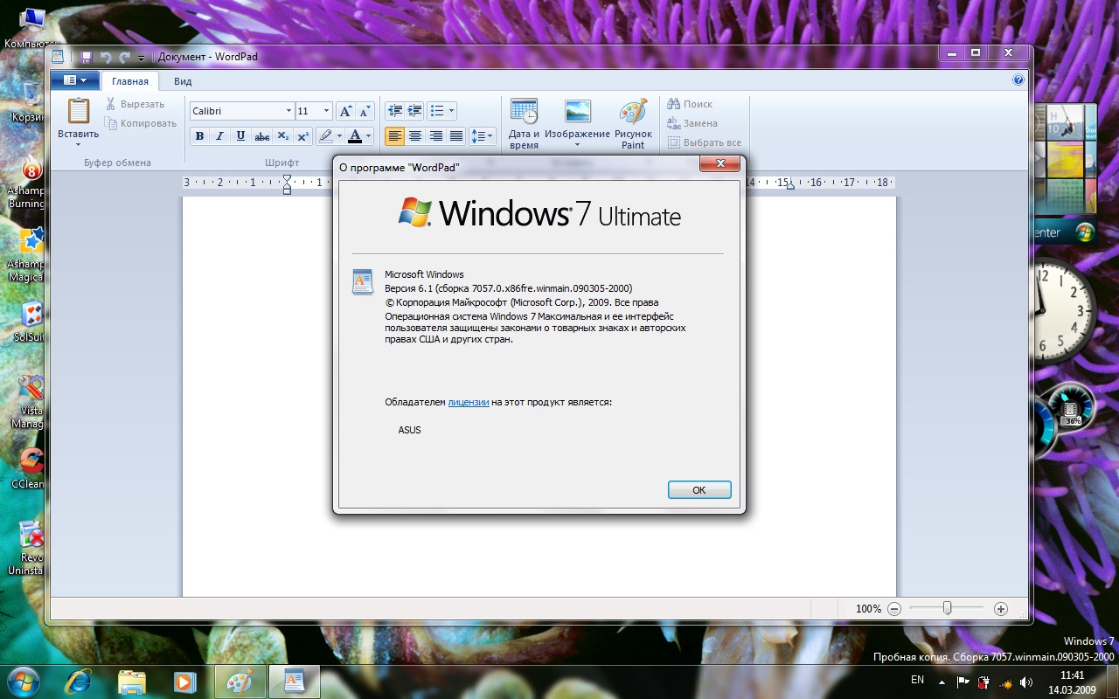Insert Дата и время calendar icon
Screen dimensions: 1119x699
(524, 112)
